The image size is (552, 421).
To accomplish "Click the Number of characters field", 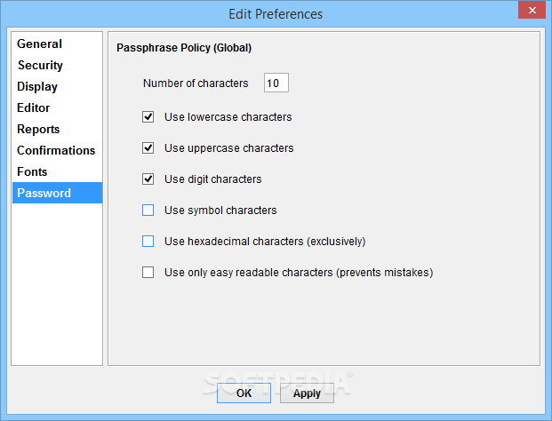I will [x=276, y=83].
